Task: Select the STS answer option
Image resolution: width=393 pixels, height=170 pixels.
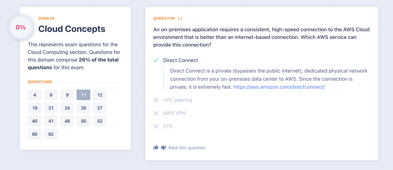Action: coord(168,126)
